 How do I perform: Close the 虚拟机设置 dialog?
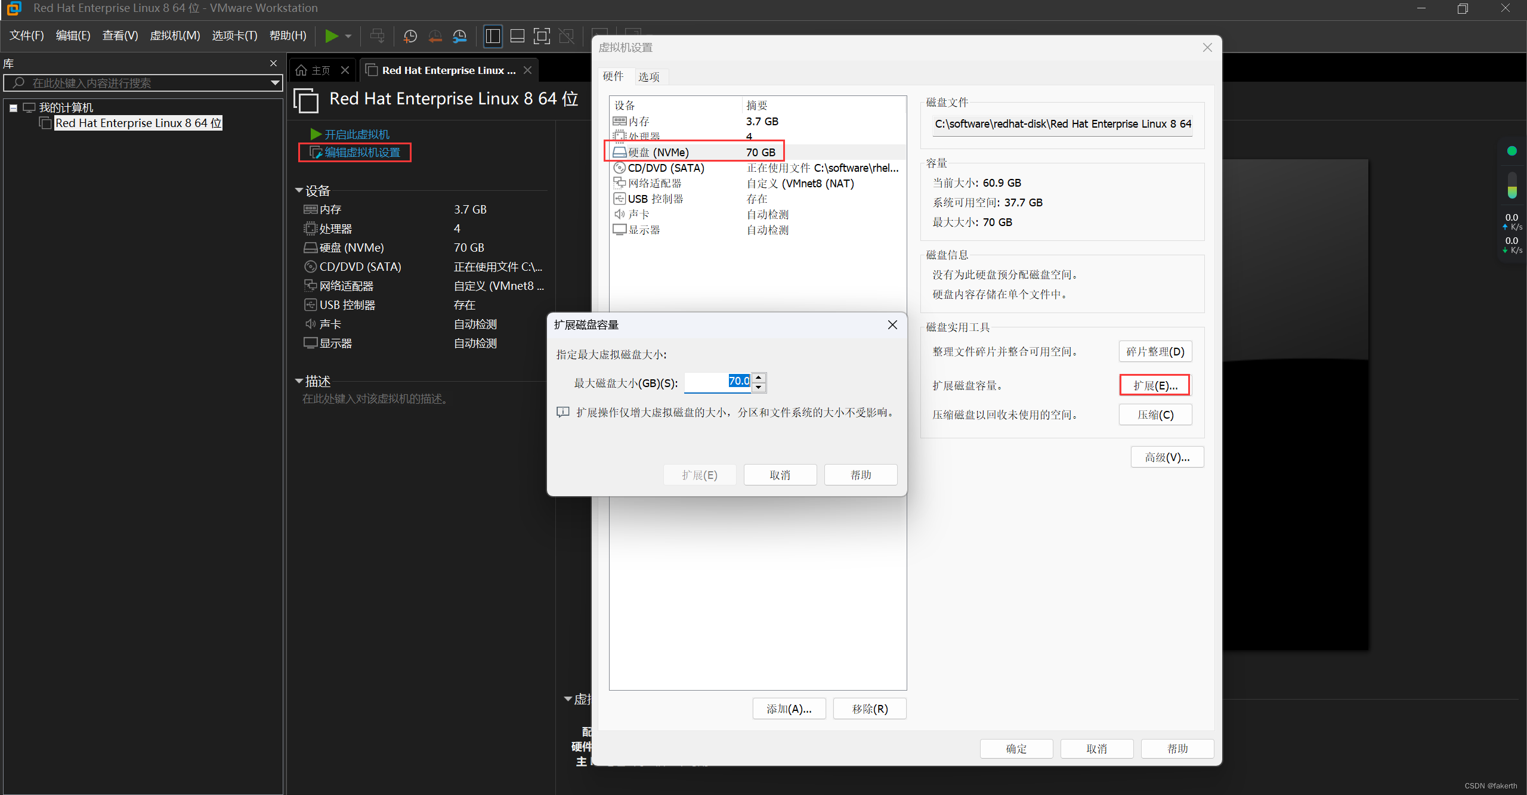[1207, 47]
